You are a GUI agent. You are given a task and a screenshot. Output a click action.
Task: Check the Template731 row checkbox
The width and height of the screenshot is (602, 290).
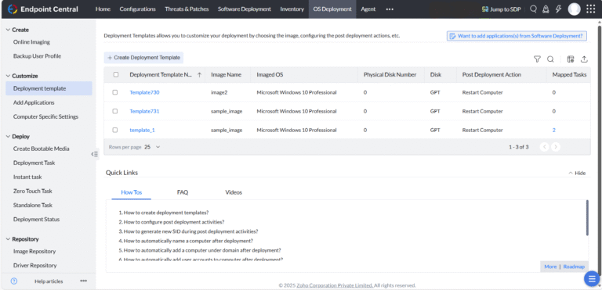click(114, 111)
